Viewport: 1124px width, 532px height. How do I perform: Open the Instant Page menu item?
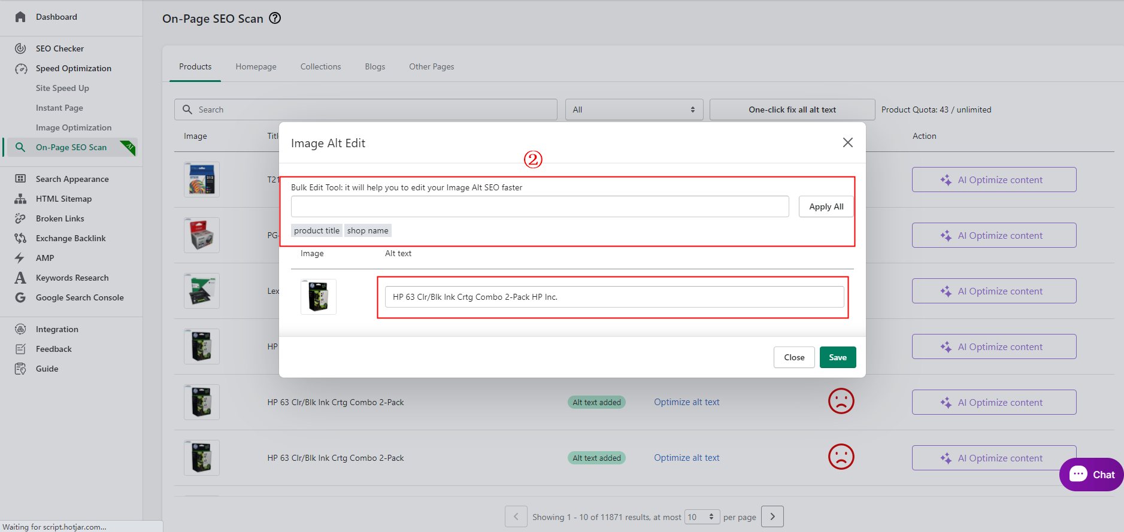coord(59,108)
